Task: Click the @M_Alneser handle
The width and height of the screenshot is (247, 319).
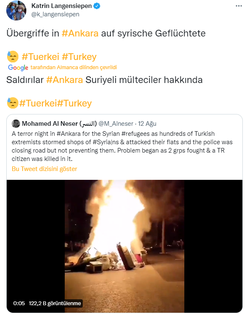Action: tap(116, 124)
